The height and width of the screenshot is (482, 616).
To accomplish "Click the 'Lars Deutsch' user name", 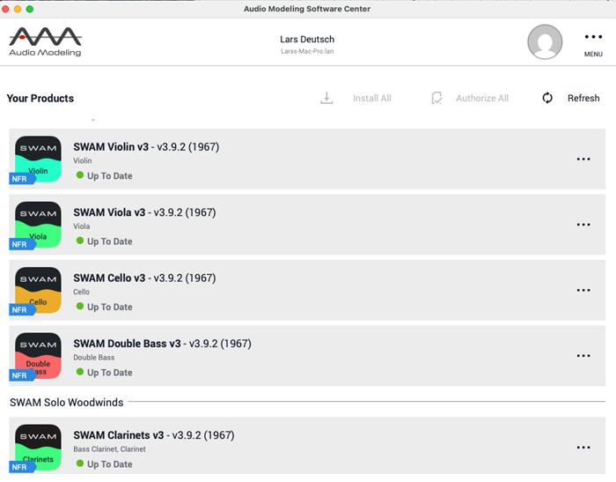I will [307, 40].
